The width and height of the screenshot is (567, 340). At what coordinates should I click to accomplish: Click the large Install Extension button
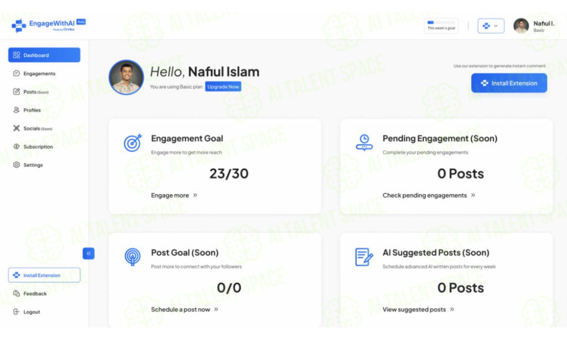(x=509, y=83)
